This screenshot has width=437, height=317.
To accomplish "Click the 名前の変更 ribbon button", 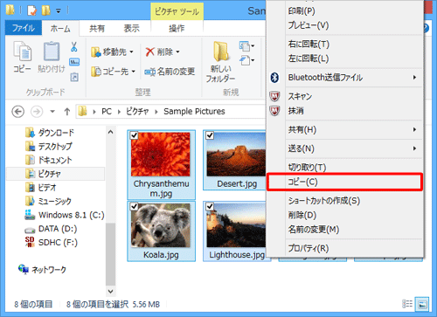I will tap(170, 72).
